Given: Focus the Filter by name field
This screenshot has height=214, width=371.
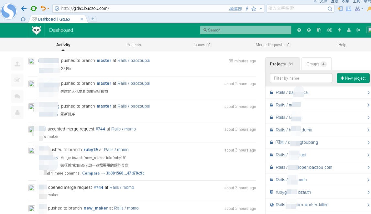Looking at the screenshot, I should coord(301,78).
